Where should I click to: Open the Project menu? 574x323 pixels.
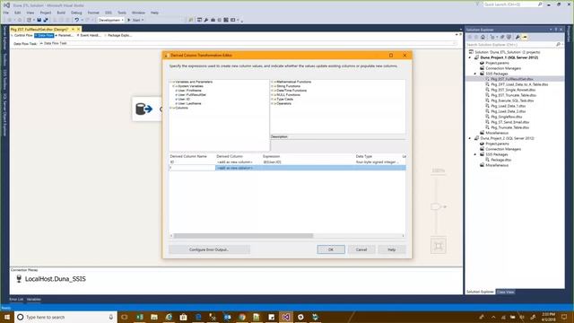pyautogui.click(x=46, y=13)
